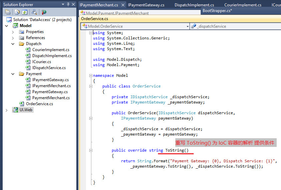Click the class icon in Model.OrderService dropdown
This screenshot has height=190, width=281.
pyautogui.click(x=85, y=26)
